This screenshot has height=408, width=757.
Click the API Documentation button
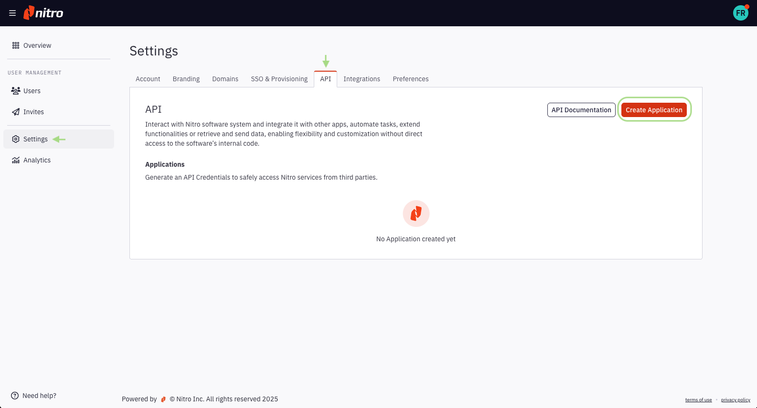581,110
